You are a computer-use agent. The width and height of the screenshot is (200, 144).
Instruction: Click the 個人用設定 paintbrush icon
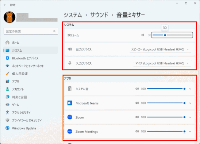click(7, 73)
